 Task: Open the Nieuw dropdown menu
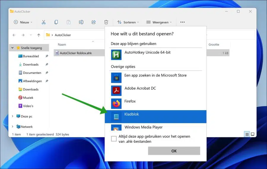point(23,22)
